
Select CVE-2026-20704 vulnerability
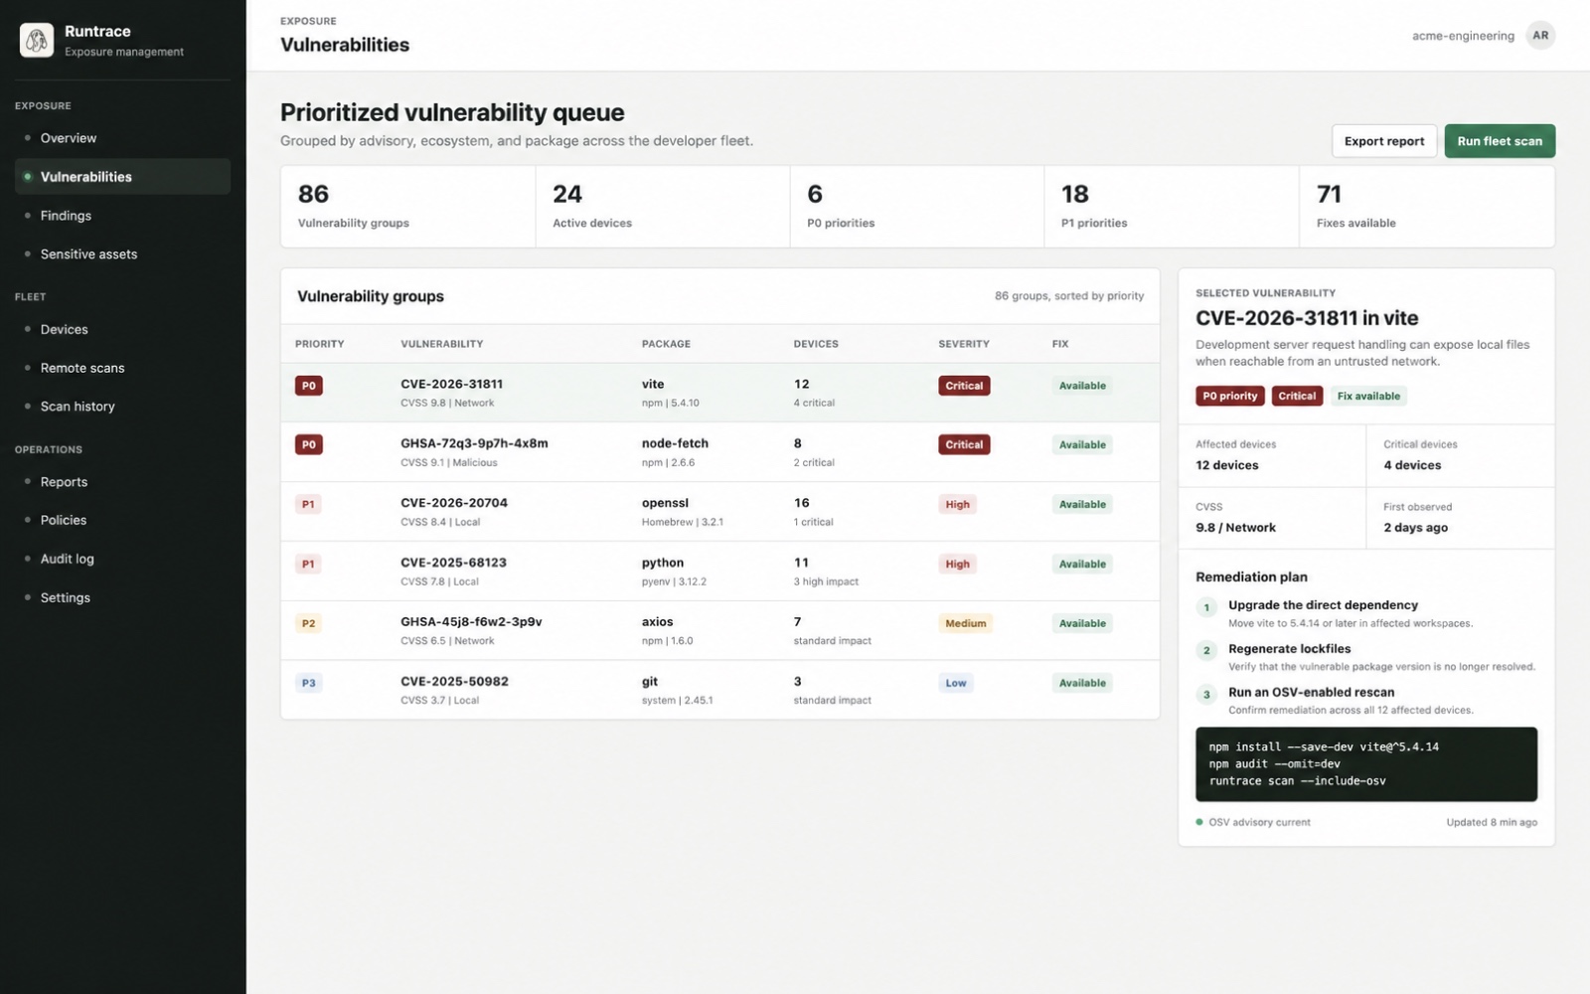(719, 512)
